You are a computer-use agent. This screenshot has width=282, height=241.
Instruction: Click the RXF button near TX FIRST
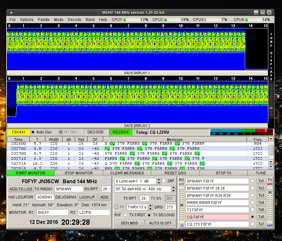point(118,215)
